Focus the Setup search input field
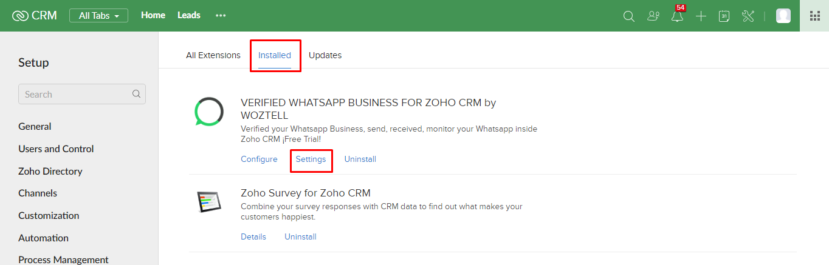The width and height of the screenshot is (829, 265). point(82,94)
